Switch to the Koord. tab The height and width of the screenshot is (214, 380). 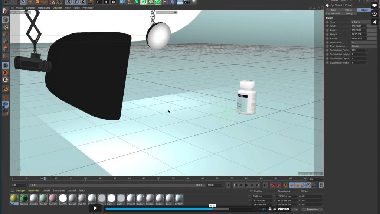coord(349,10)
